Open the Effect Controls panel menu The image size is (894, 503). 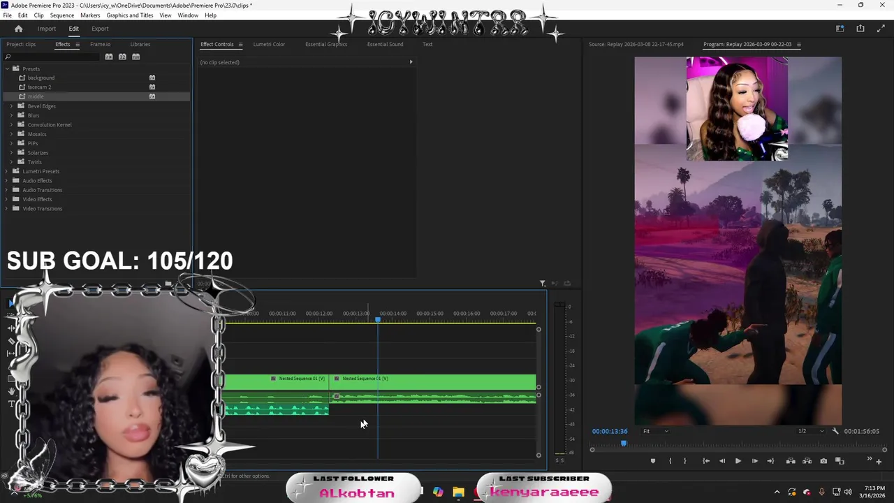(240, 44)
